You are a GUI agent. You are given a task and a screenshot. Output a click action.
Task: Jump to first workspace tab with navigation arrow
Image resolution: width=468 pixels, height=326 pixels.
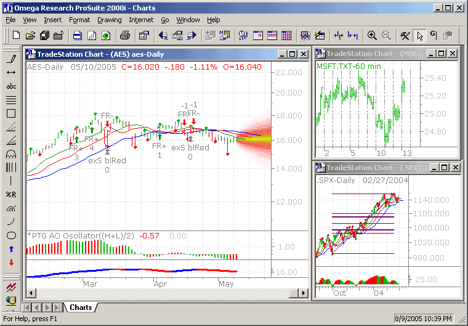[26, 308]
